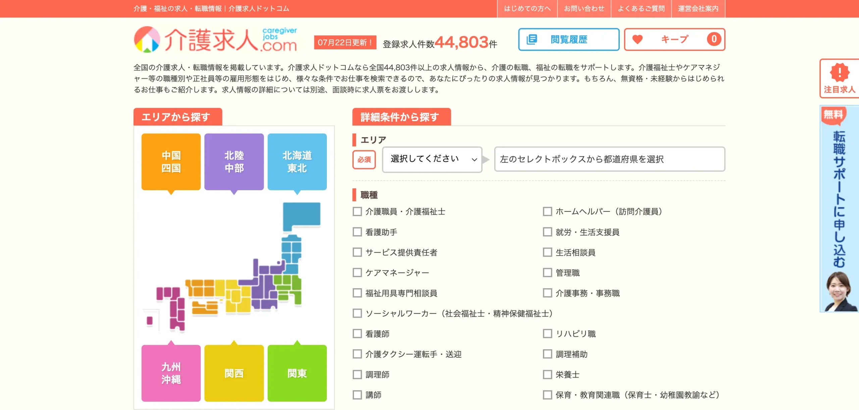
Task: Check リハビリ職 checkbox
Action: (x=548, y=334)
